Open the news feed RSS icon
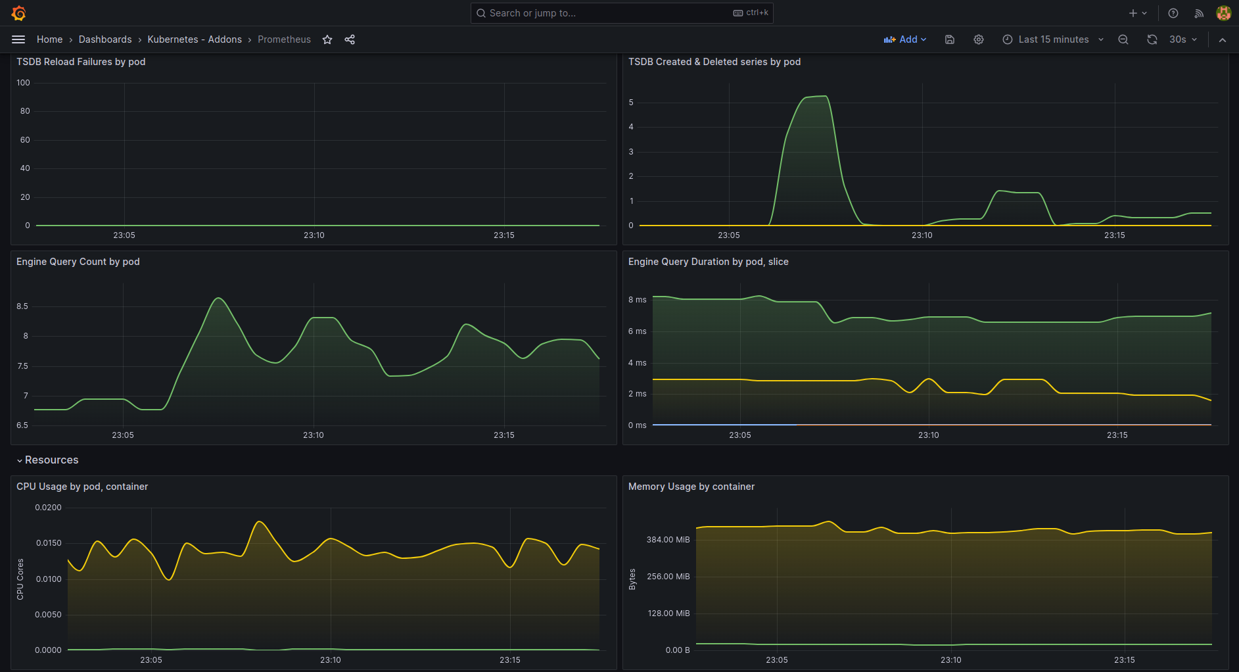Screen dimensions: 1239x672 [1199, 13]
